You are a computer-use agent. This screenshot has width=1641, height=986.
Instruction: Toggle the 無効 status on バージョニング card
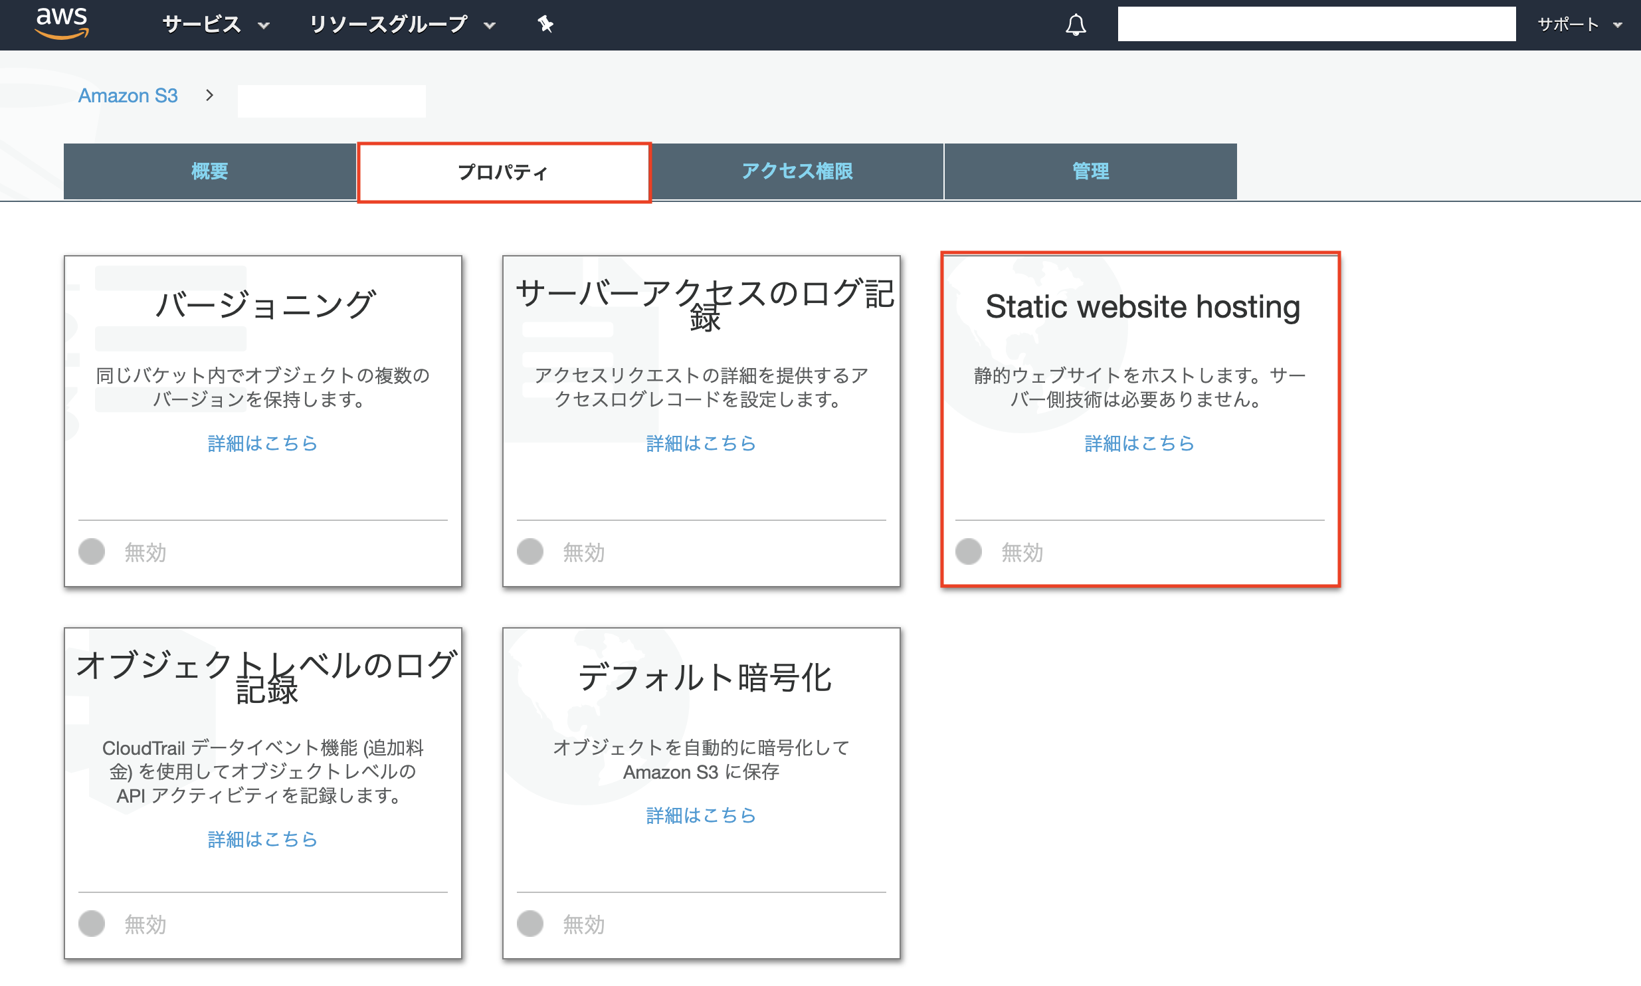point(92,551)
